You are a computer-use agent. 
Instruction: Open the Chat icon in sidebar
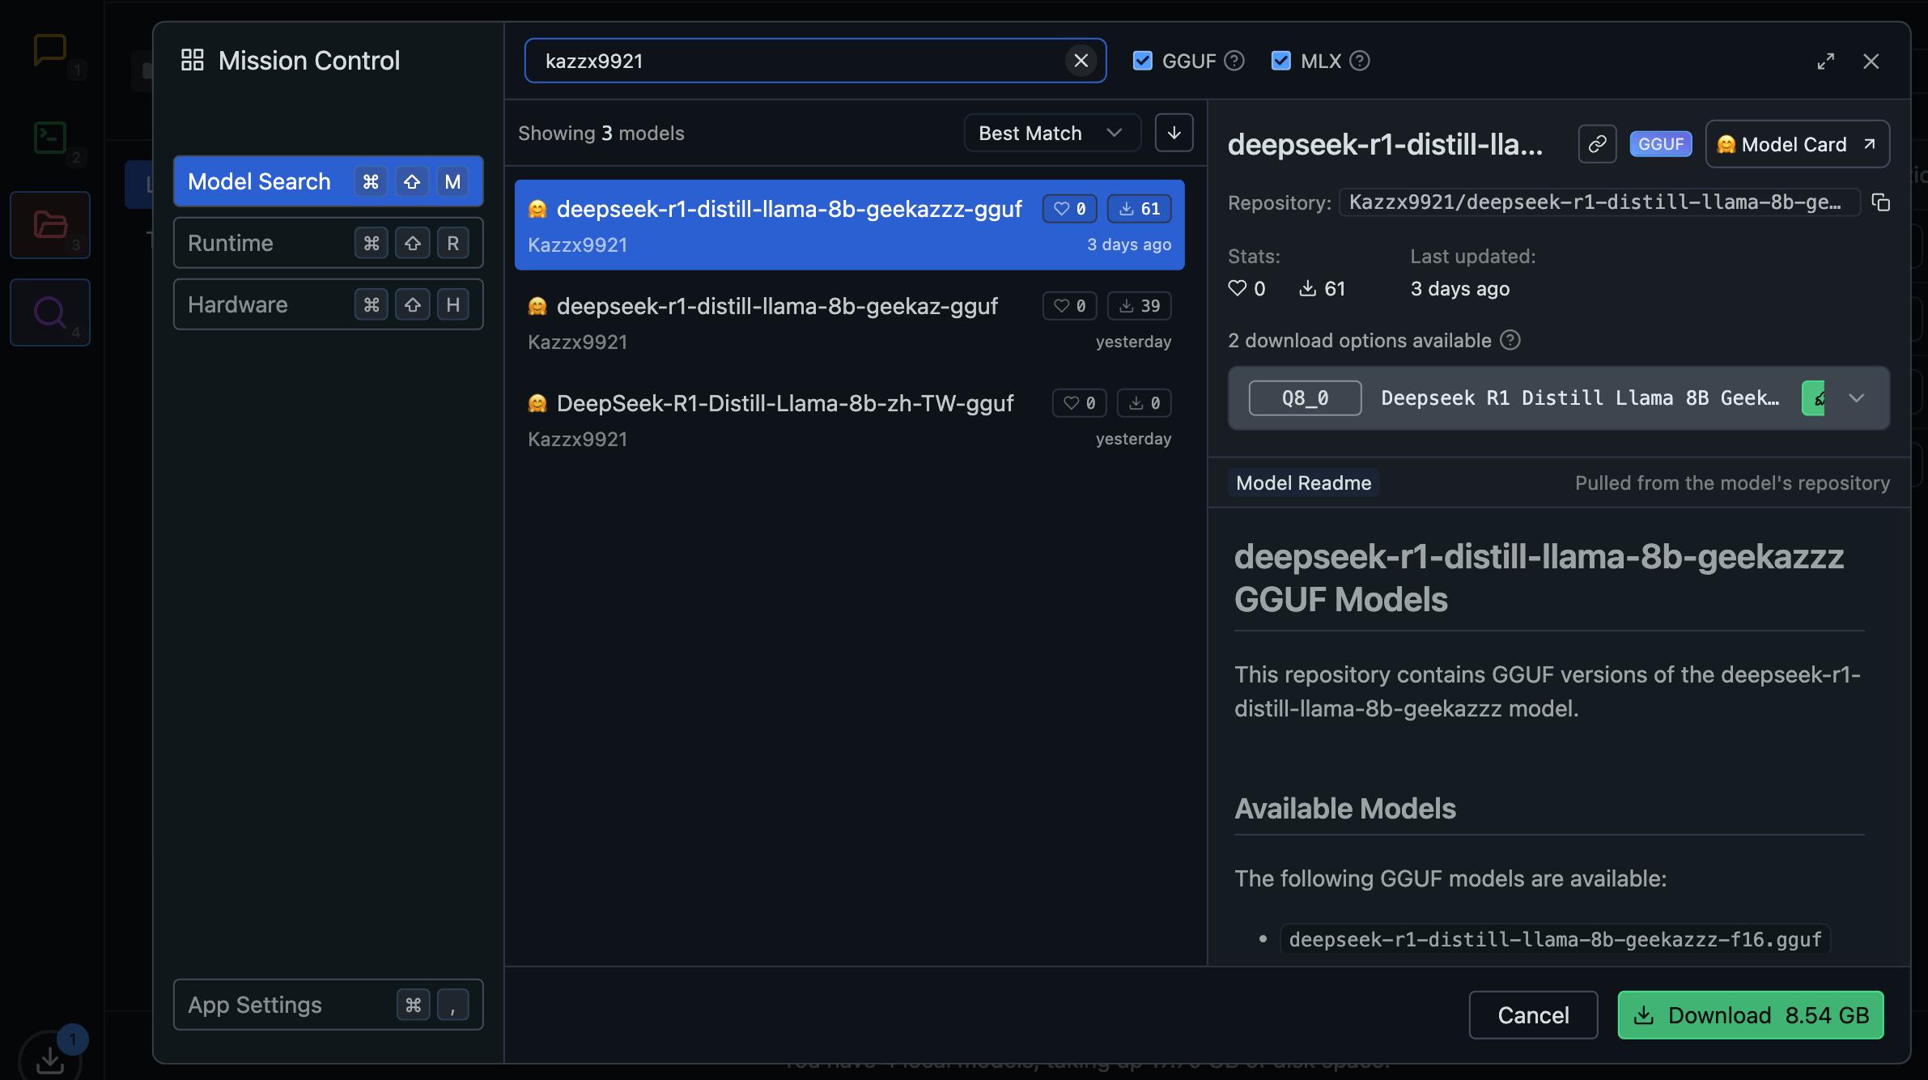[x=50, y=50]
